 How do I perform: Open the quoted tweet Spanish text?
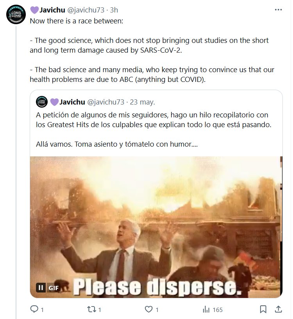154,129
